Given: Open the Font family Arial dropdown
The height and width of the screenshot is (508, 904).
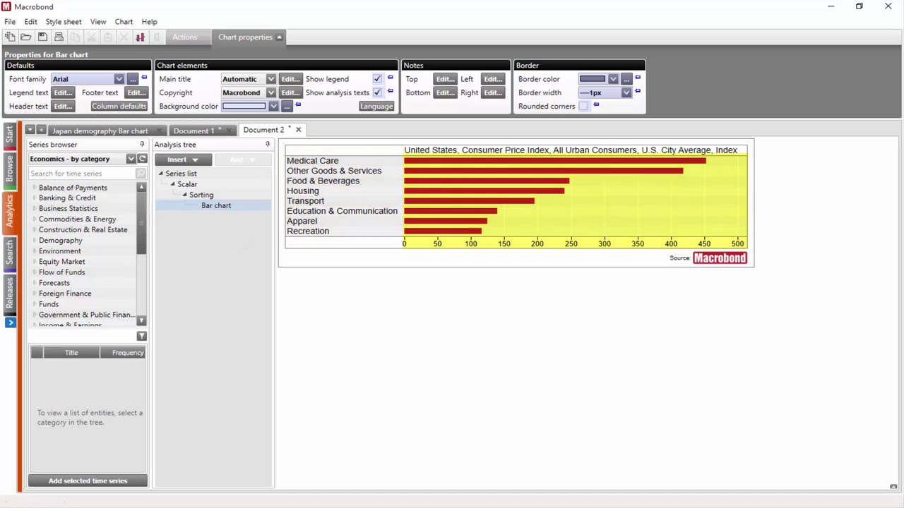Looking at the screenshot, I should click(119, 79).
